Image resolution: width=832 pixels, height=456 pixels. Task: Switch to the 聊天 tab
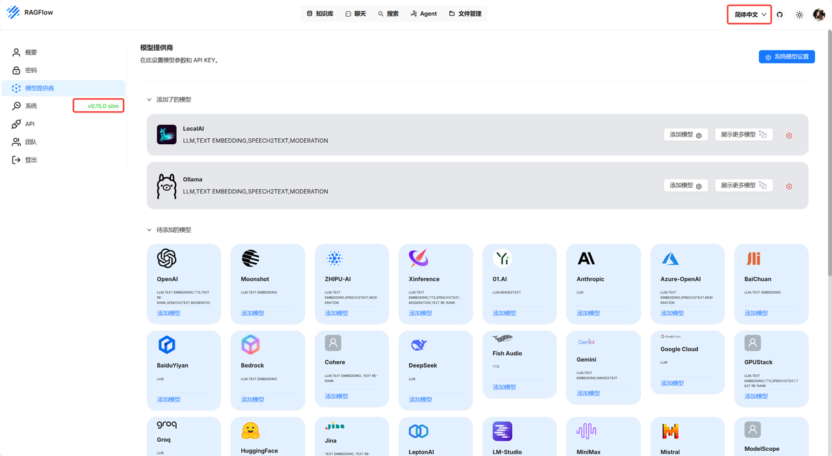(356, 14)
